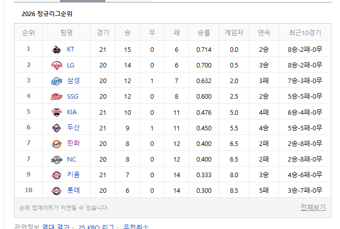Click 삼성's recent record 7승-3패-0무
Image resolution: width=340 pixels, height=229 pixels.
click(x=305, y=81)
